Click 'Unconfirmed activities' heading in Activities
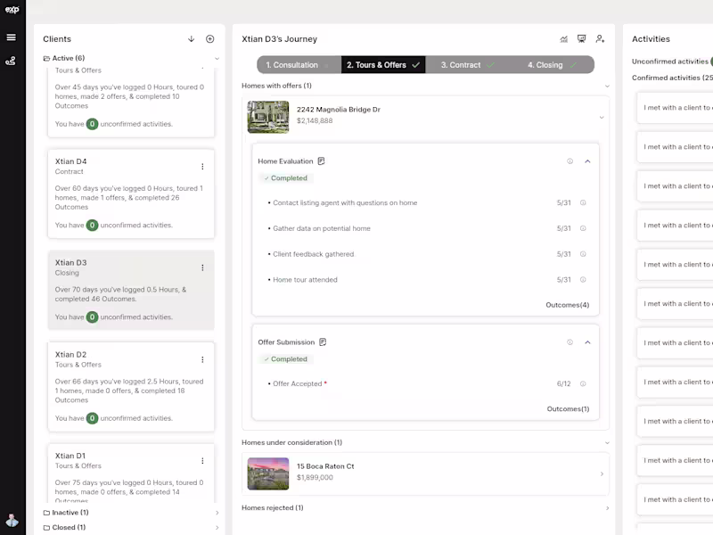The height and width of the screenshot is (535, 713). point(670,62)
